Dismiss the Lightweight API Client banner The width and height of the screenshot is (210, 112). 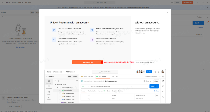(x=208, y=8)
